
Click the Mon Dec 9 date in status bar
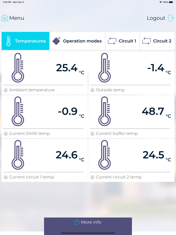18,2
